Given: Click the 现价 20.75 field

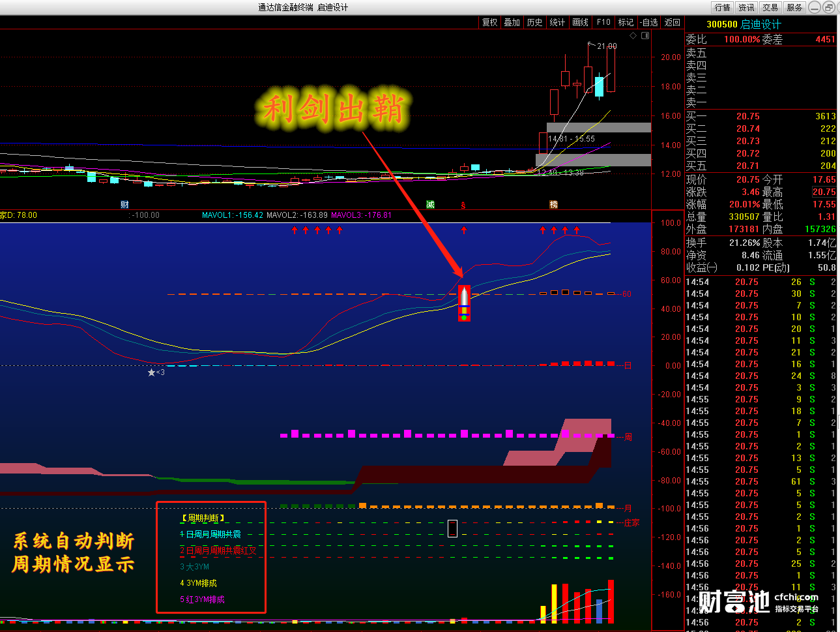Looking at the screenshot, I should pyautogui.click(x=748, y=179).
